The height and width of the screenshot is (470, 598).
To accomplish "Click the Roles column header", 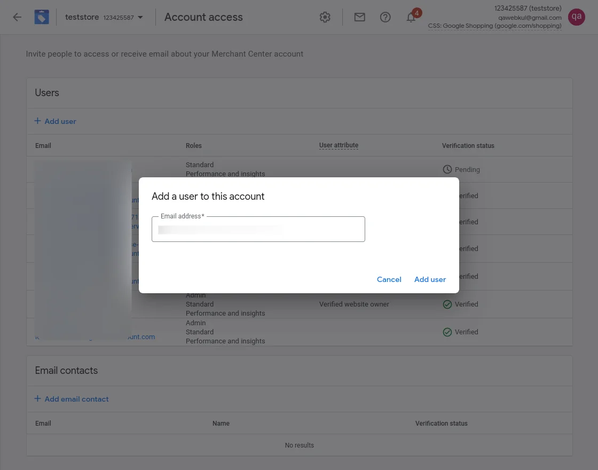I will click(x=194, y=146).
